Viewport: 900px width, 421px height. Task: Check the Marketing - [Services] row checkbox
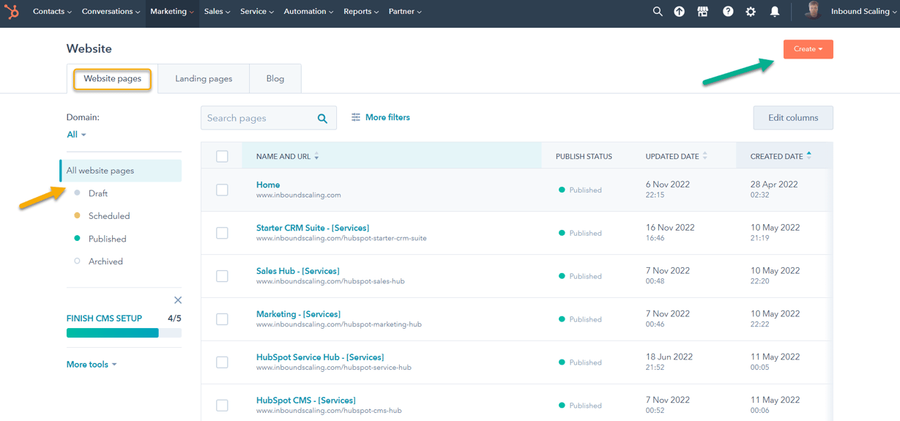point(222,319)
